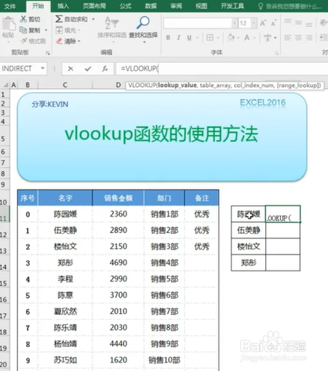Screen dimensions: 328x371
Task: Open the Copy dropdown arrow
Action: click(46, 30)
